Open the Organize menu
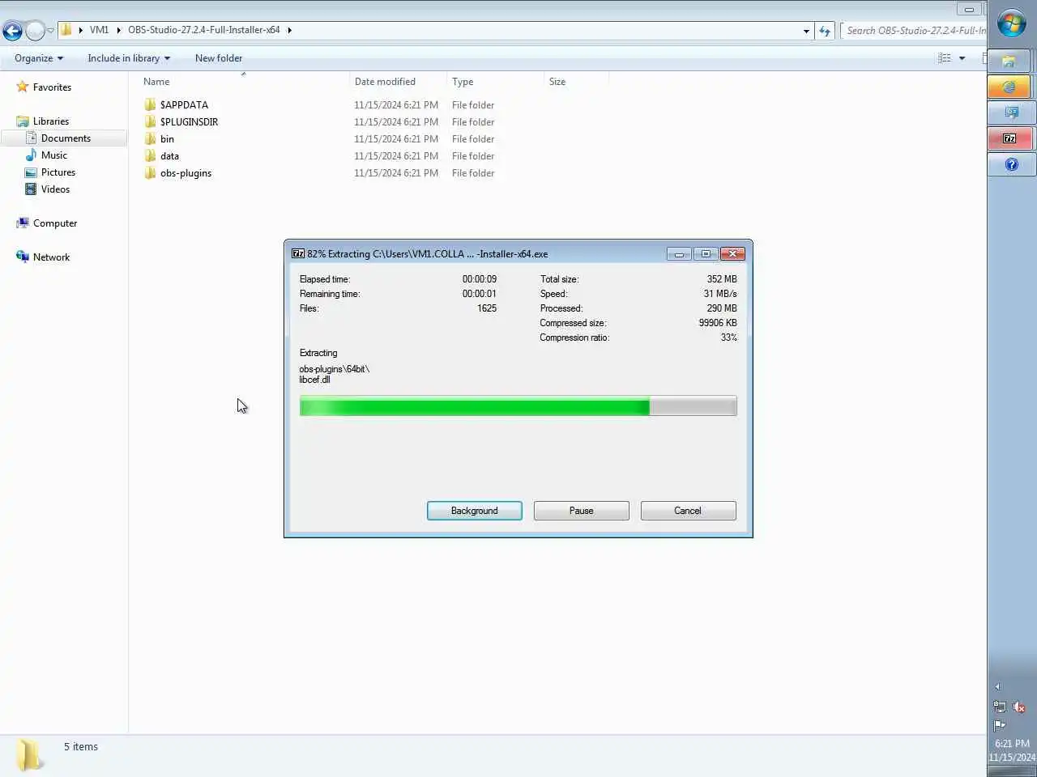Screen dimensions: 1037x777 (x=39, y=58)
